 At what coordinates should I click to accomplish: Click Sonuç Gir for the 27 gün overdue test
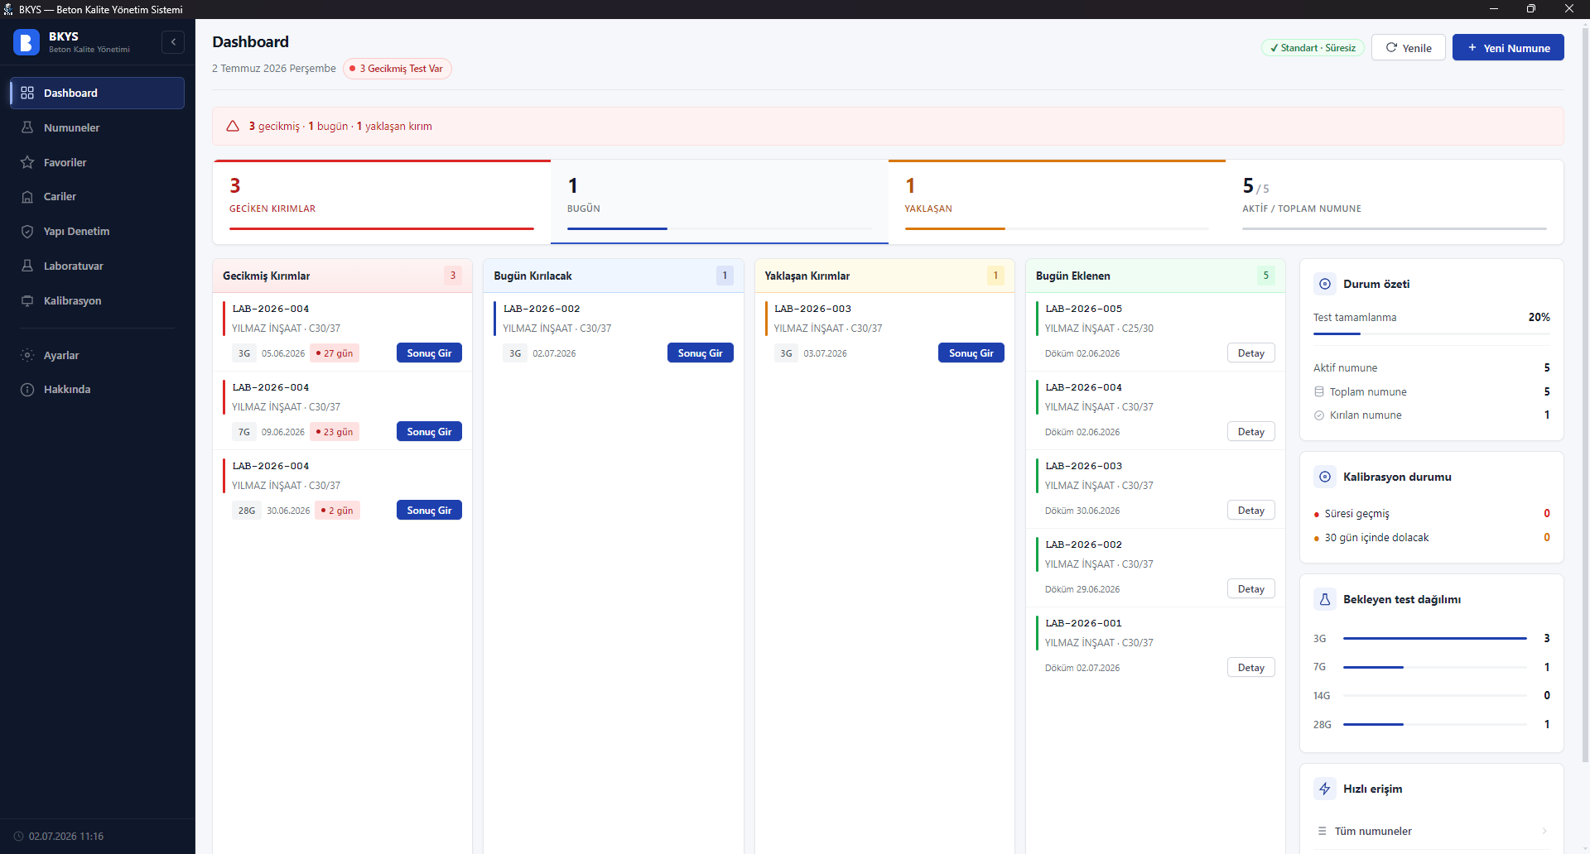pyautogui.click(x=429, y=353)
